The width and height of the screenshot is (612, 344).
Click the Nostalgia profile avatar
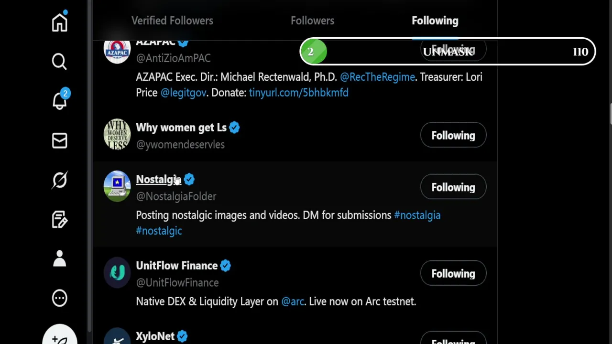click(x=117, y=186)
